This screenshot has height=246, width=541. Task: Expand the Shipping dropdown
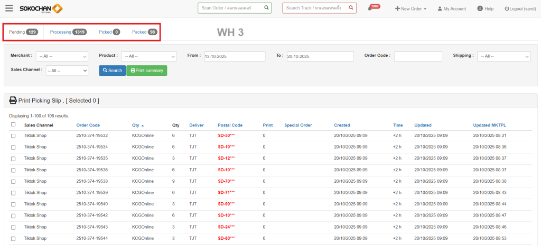click(503, 56)
